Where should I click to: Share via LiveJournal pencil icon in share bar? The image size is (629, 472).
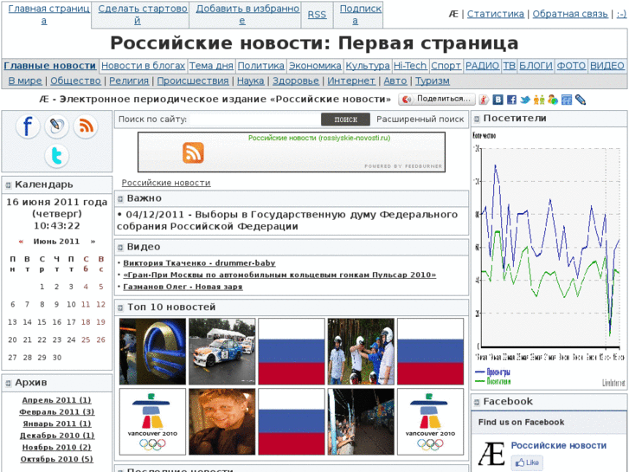coord(581,100)
